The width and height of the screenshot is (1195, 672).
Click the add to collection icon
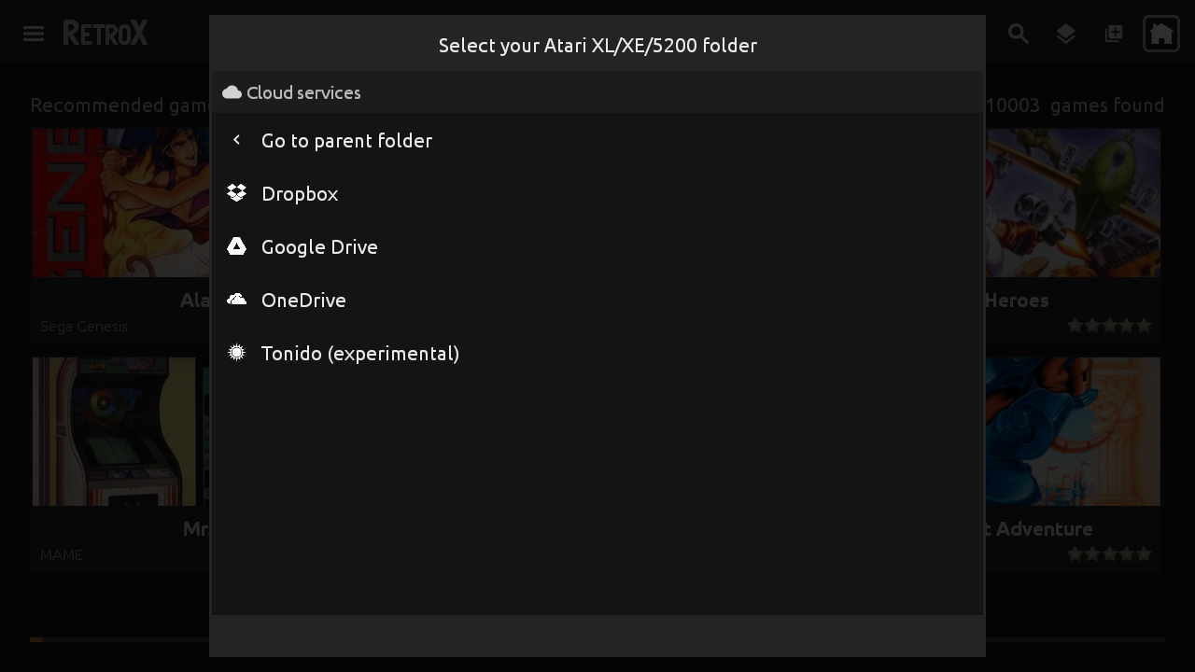(x=1114, y=34)
